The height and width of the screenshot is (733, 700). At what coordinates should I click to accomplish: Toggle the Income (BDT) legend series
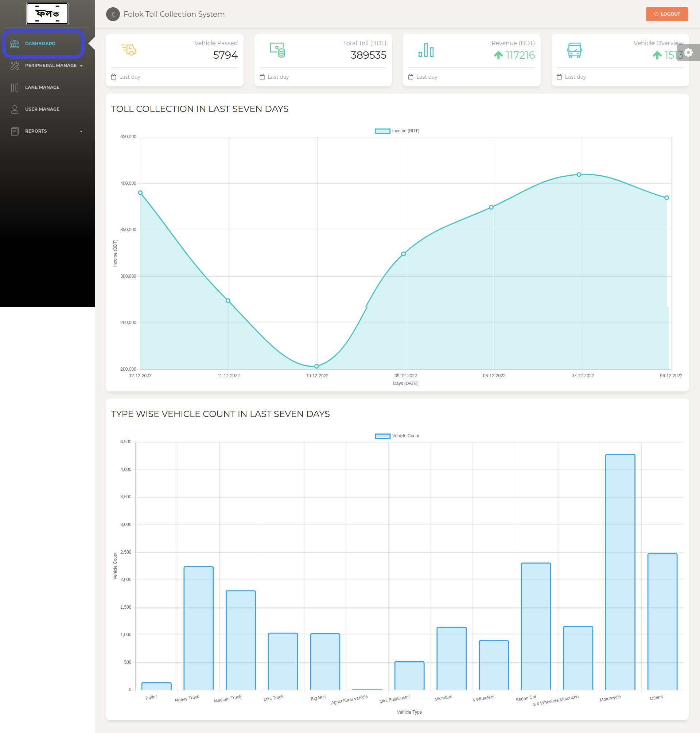[x=382, y=131]
